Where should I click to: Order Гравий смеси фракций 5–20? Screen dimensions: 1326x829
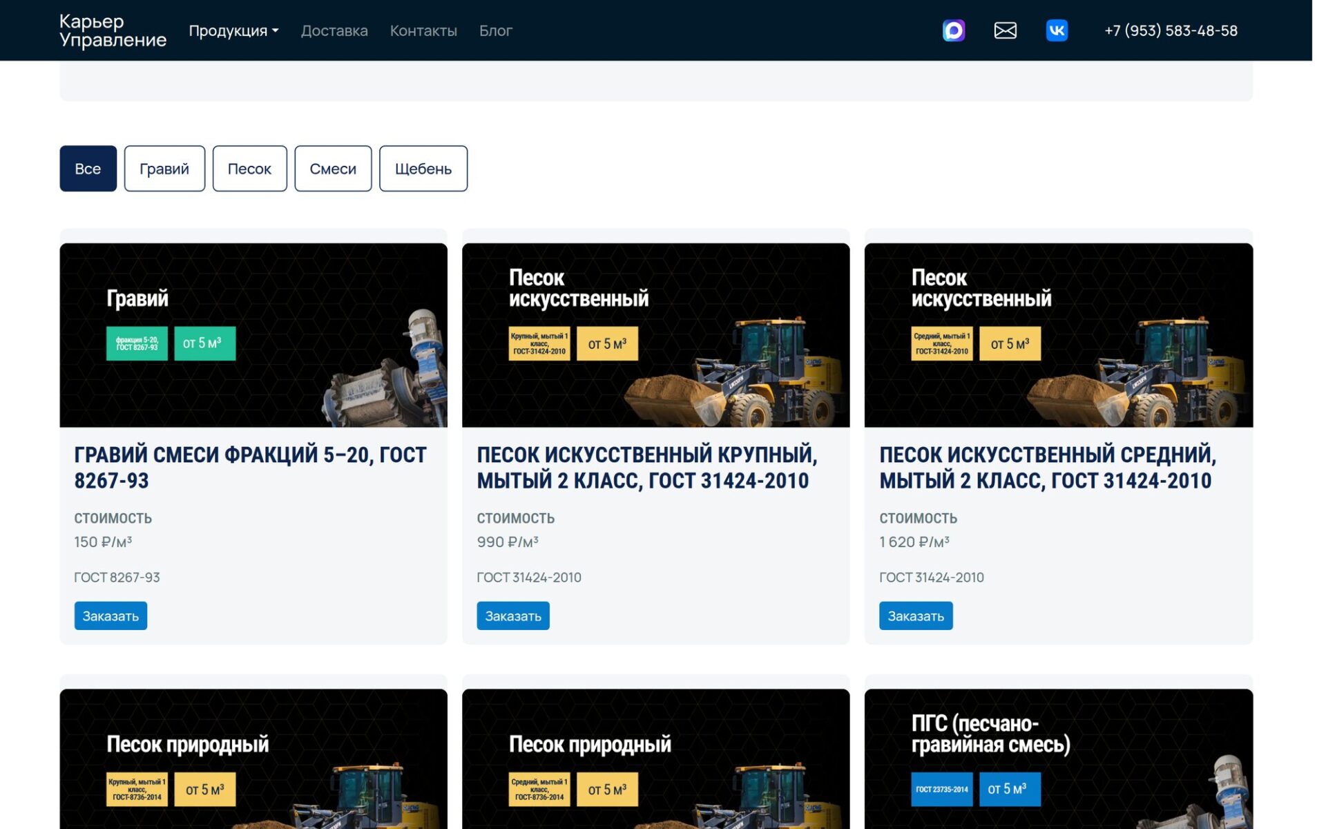(x=110, y=616)
